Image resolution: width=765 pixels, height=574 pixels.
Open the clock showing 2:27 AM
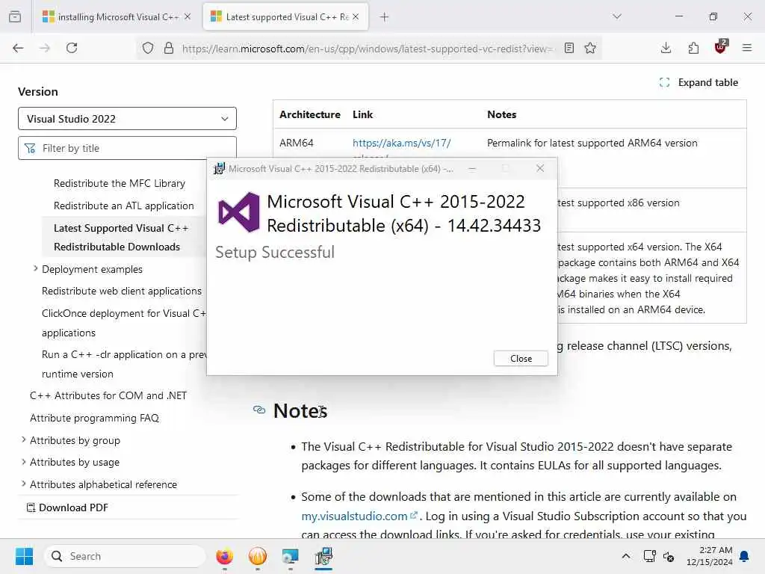(710, 556)
